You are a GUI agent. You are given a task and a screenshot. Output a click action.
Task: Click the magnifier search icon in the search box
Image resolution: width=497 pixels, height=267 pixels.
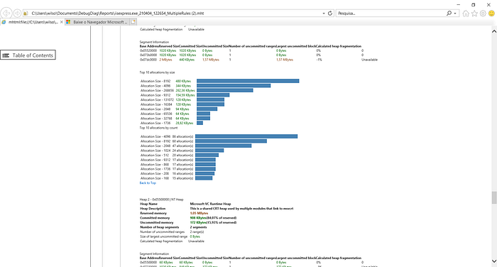(x=449, y=13)
